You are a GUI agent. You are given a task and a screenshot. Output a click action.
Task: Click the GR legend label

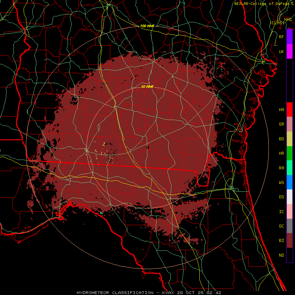pyautogui.click(x=281, y=124)
